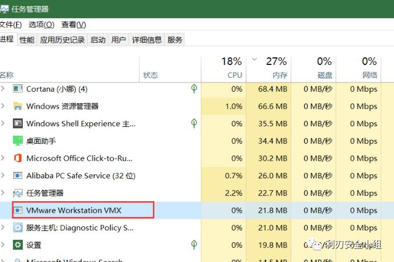Screen dimensions: 394x262
Task: Sort processes by CPU column header
Action: (224, 69)
